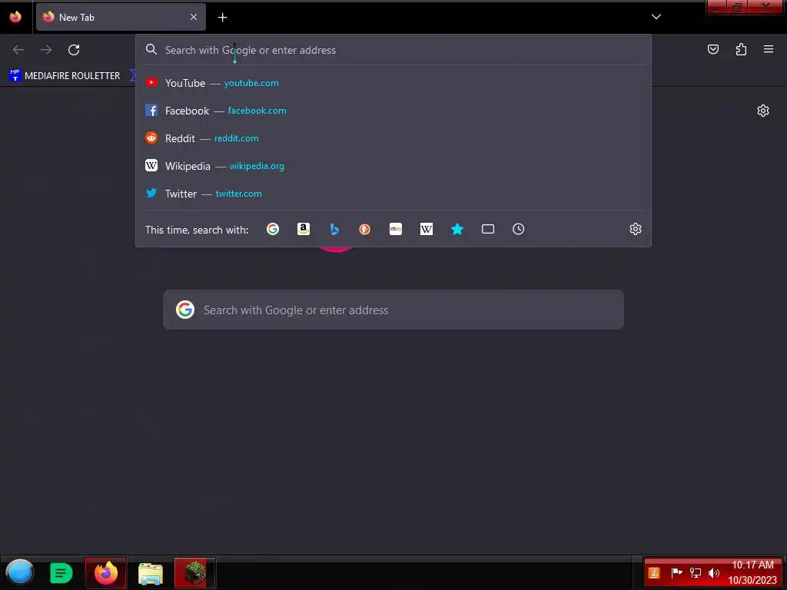
Task: Click the Java tray icon
Action: (654, 572)
